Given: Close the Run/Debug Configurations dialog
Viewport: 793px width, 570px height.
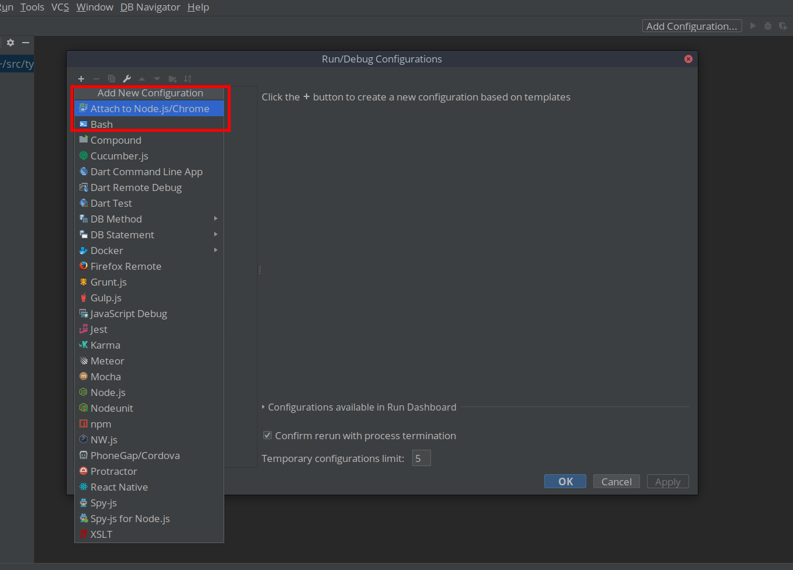Looking at the screenshot, I should click(x=688, y=59).
